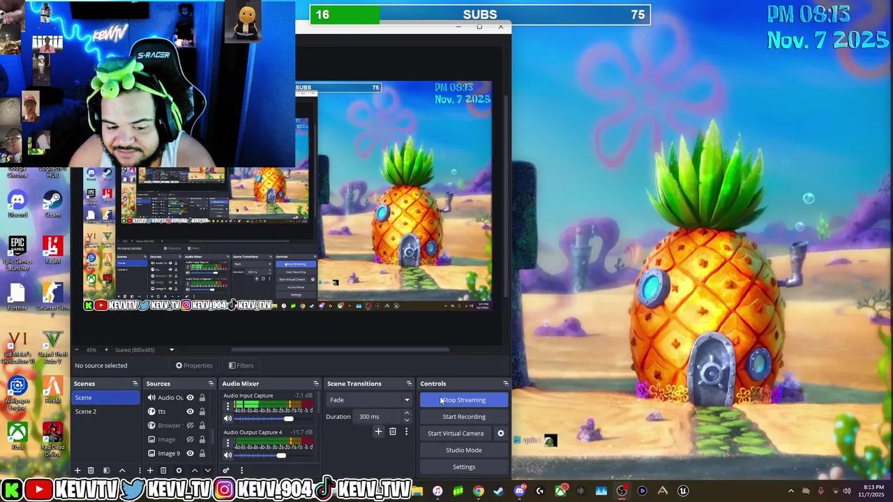The height and width of the screenshot is (502, 893).
Task: Add a new scene with the plus icon
Action: pyautogui.click(x=77, y=471)
